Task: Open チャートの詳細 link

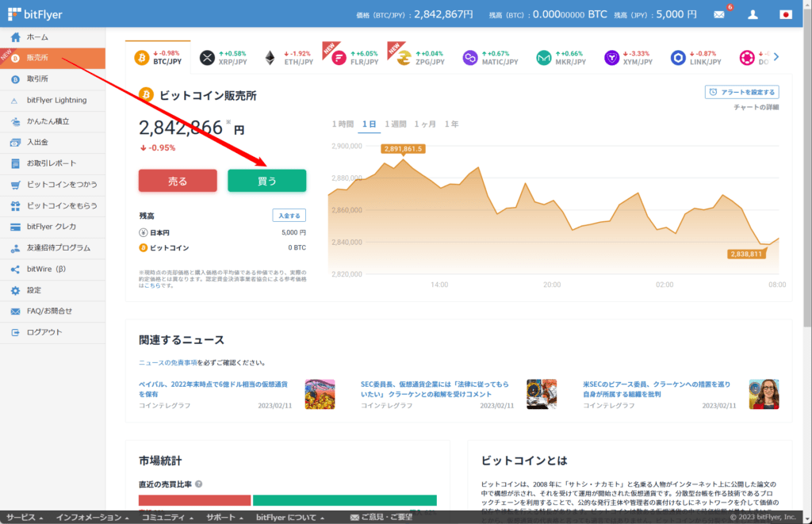Action: coord(756,107)
